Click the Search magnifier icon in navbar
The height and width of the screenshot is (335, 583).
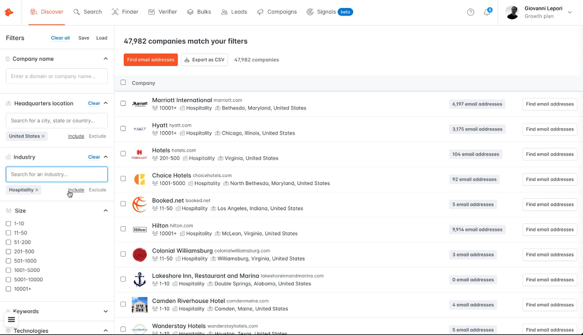pyautogui.click(x=77, y=12)
